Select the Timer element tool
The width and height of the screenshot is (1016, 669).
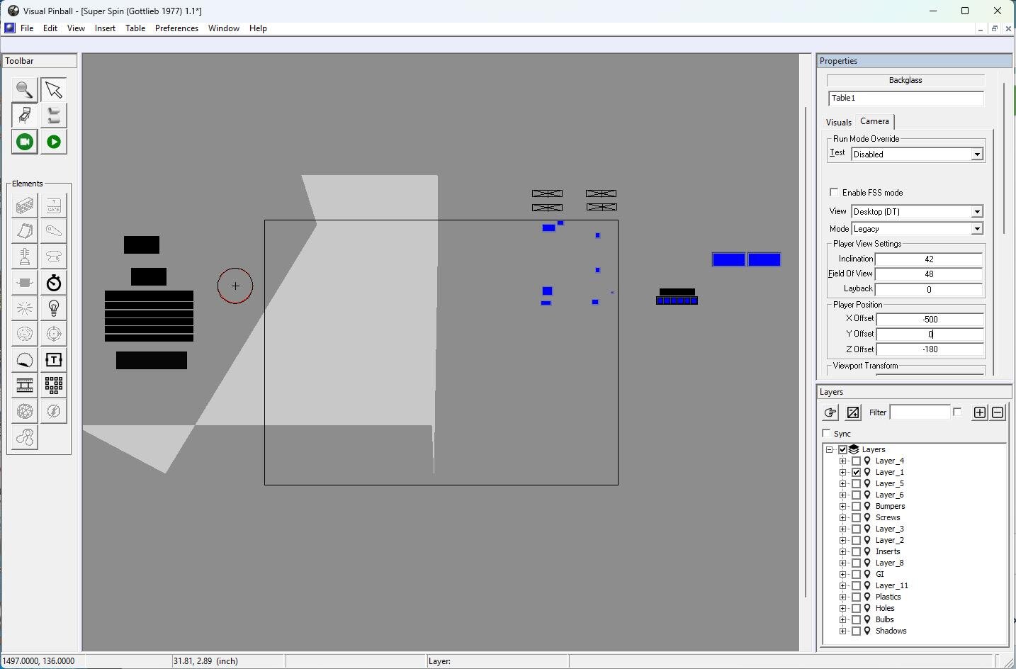point(54,283)
